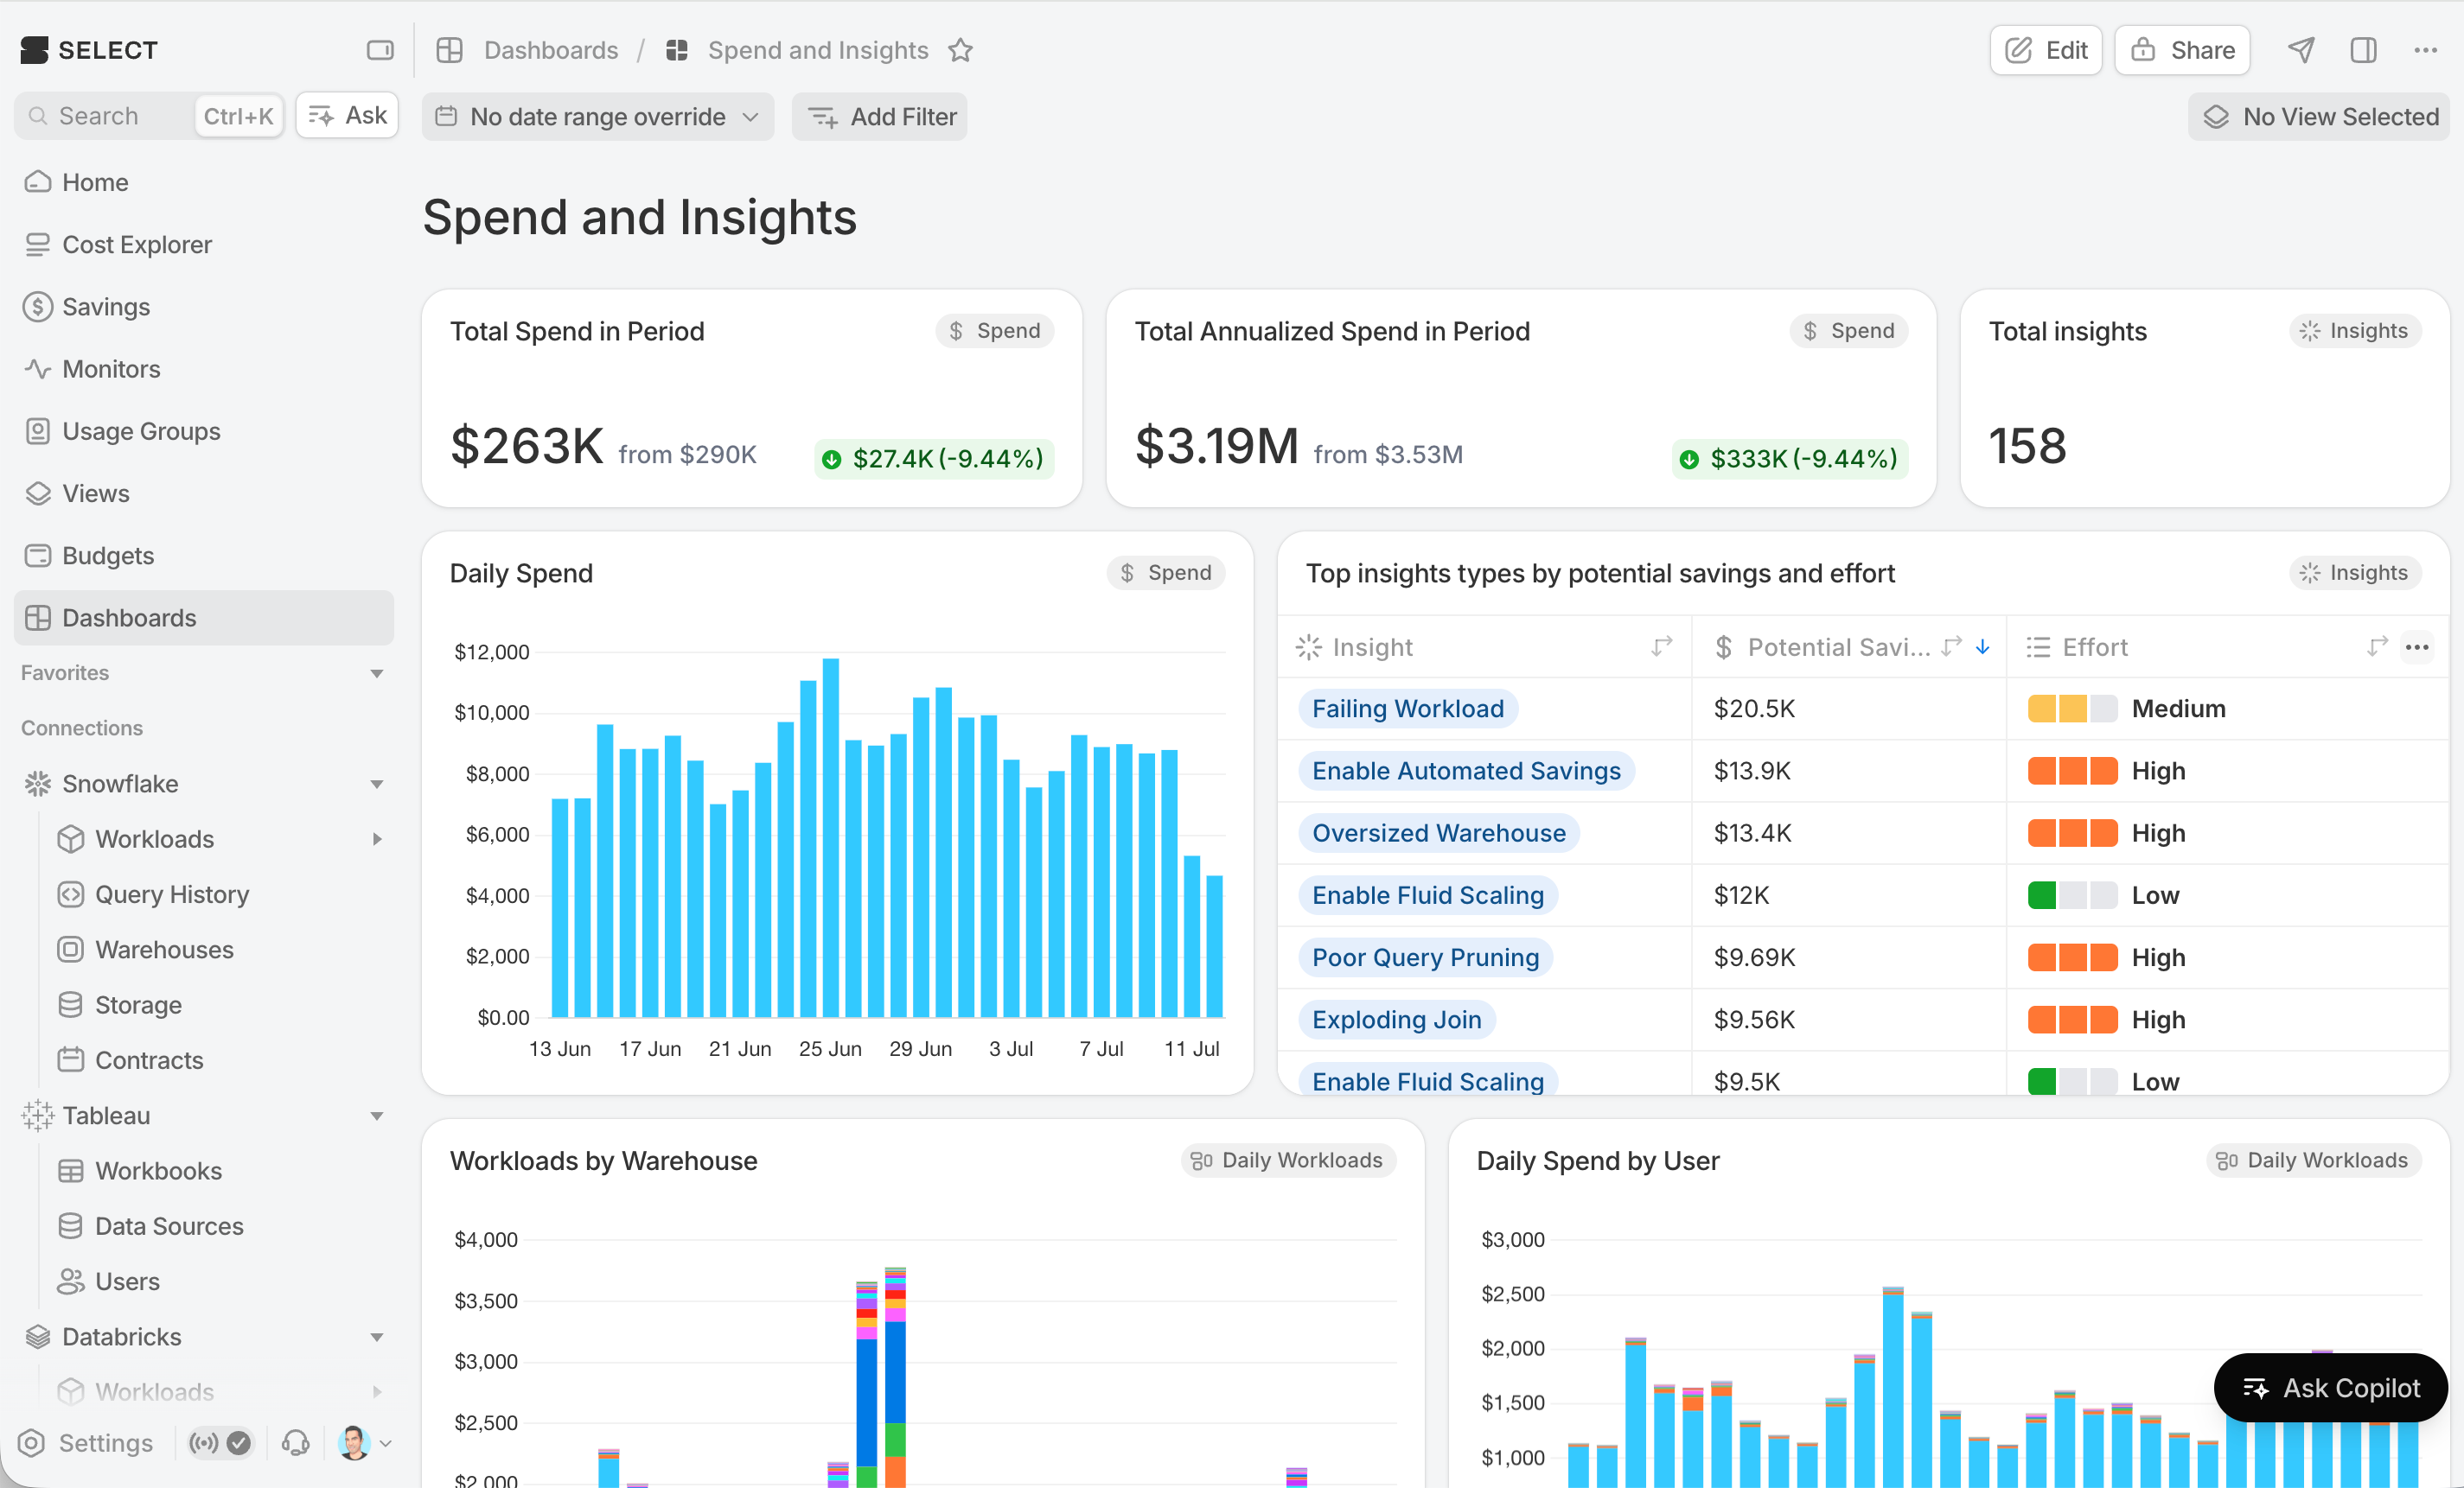The height and width of the screenshot is (1488, 2464).
Task: Click the Ask button
Action: (348, 116)
